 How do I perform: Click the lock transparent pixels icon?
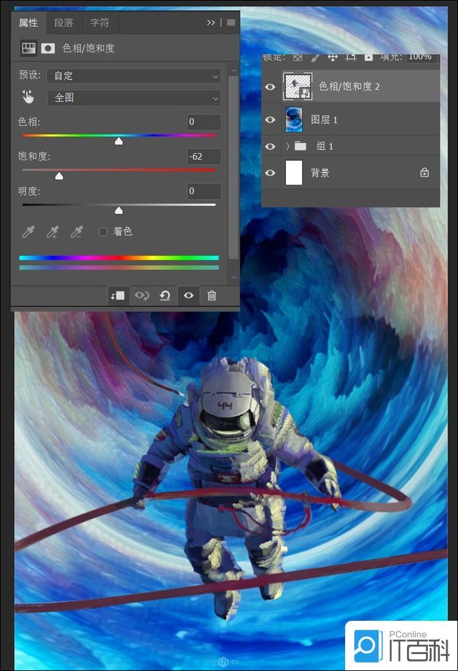[298, 58]
